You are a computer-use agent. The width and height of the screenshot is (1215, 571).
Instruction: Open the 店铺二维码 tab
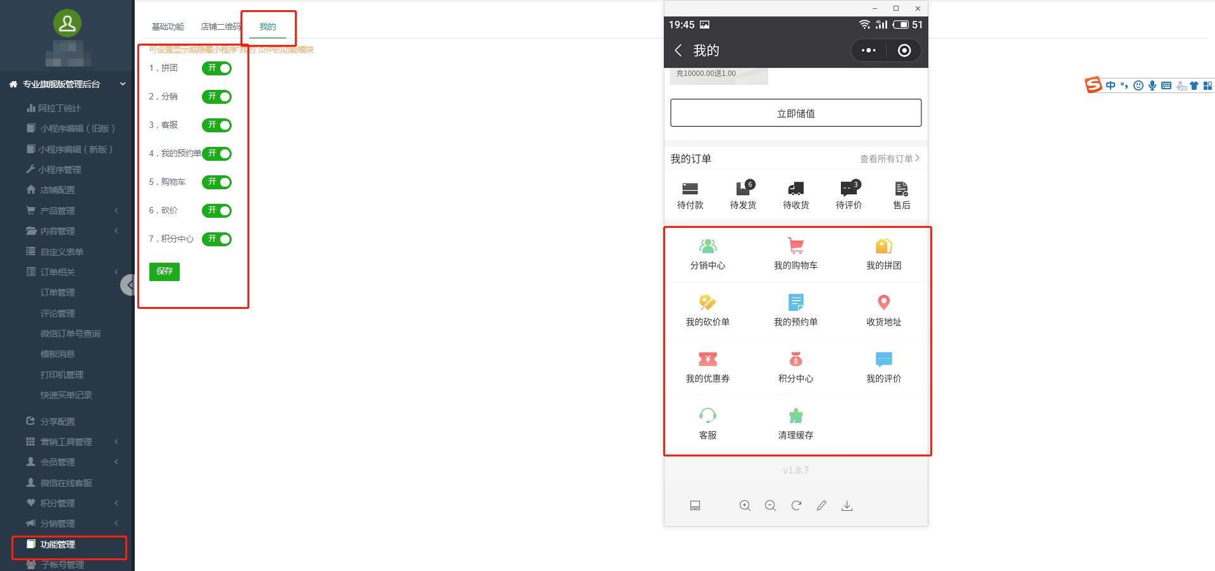coord(220,27)
